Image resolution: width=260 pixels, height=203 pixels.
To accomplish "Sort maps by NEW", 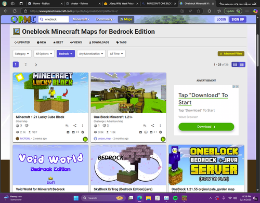I will 42,42.
